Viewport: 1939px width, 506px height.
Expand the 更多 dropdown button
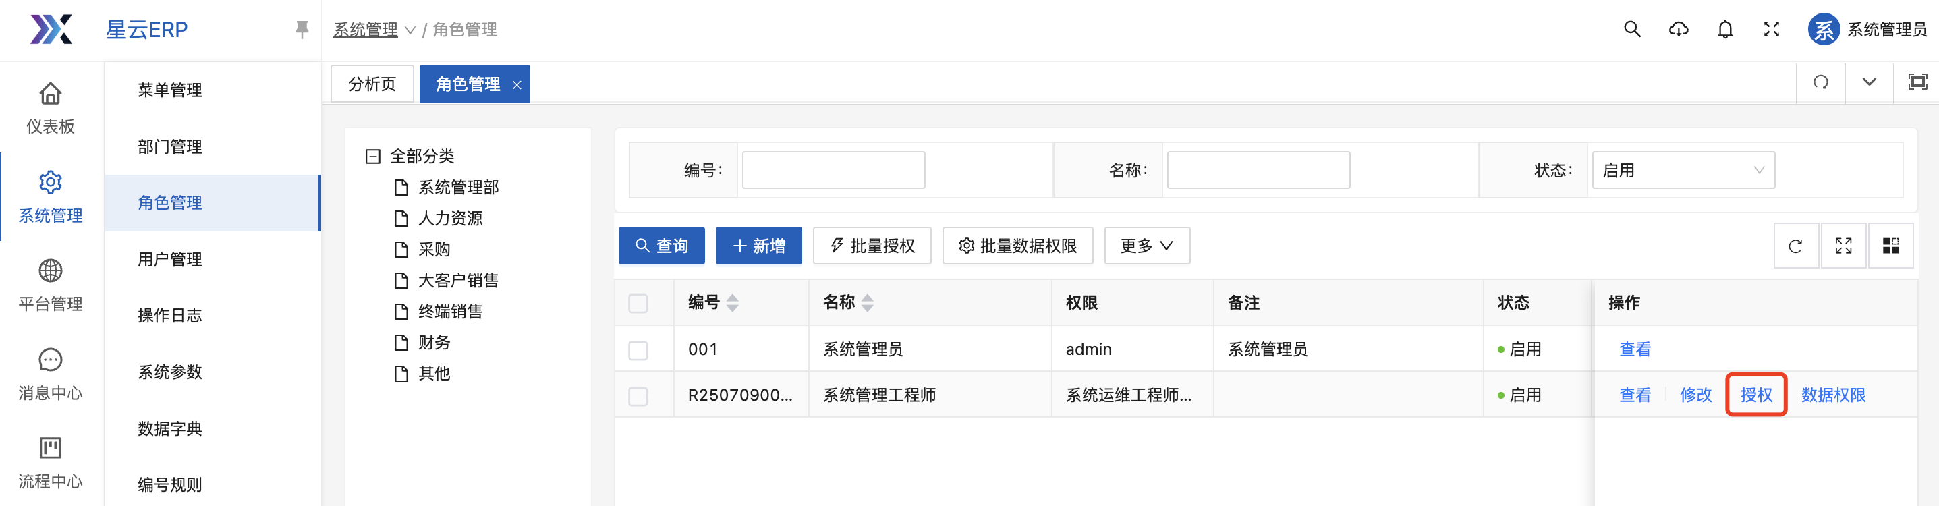point(1146,246)
